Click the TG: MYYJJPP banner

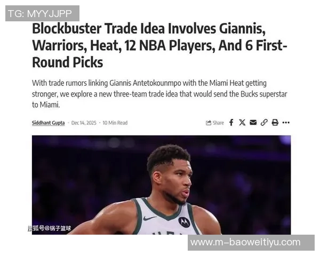[x=42, y=13]
